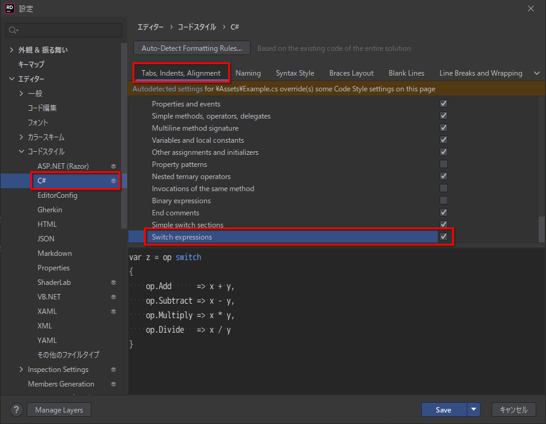
Task: Enable Property patterns checkbox
Action: pyautogui.click(x=444, y=164)
